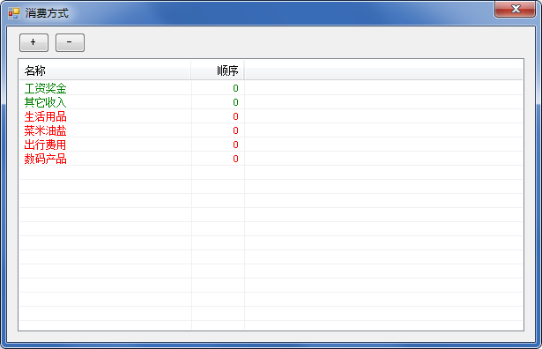Select the 生活用品 row

pyautogui.click(x=271, y=116)
